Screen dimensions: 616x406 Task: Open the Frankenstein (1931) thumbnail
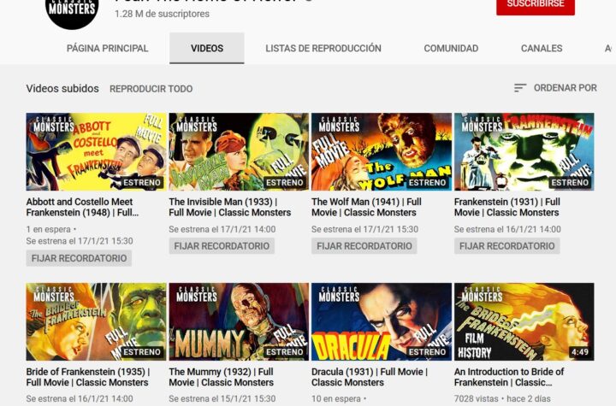tap(524, 151)
